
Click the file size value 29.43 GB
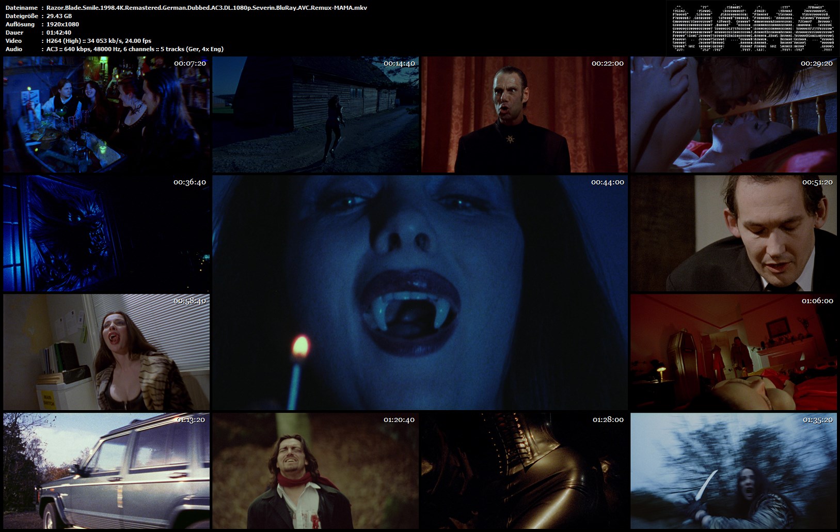tap(59, 16)
